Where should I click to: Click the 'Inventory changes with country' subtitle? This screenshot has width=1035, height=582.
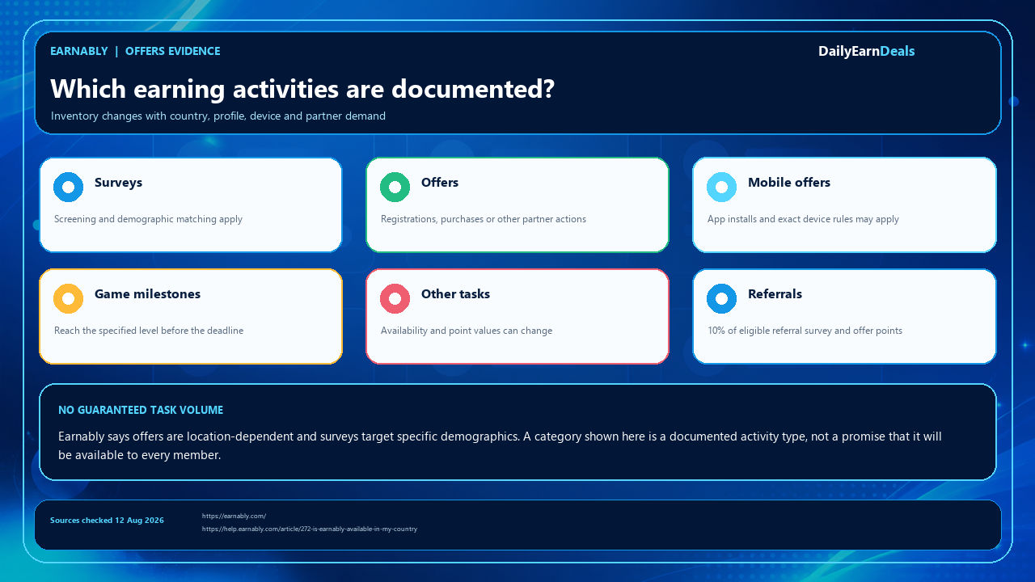(x=218, y=116)
